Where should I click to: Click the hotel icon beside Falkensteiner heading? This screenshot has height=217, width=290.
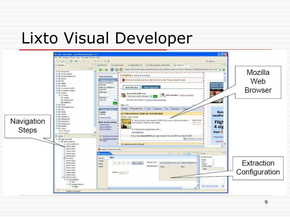(122, 114)
